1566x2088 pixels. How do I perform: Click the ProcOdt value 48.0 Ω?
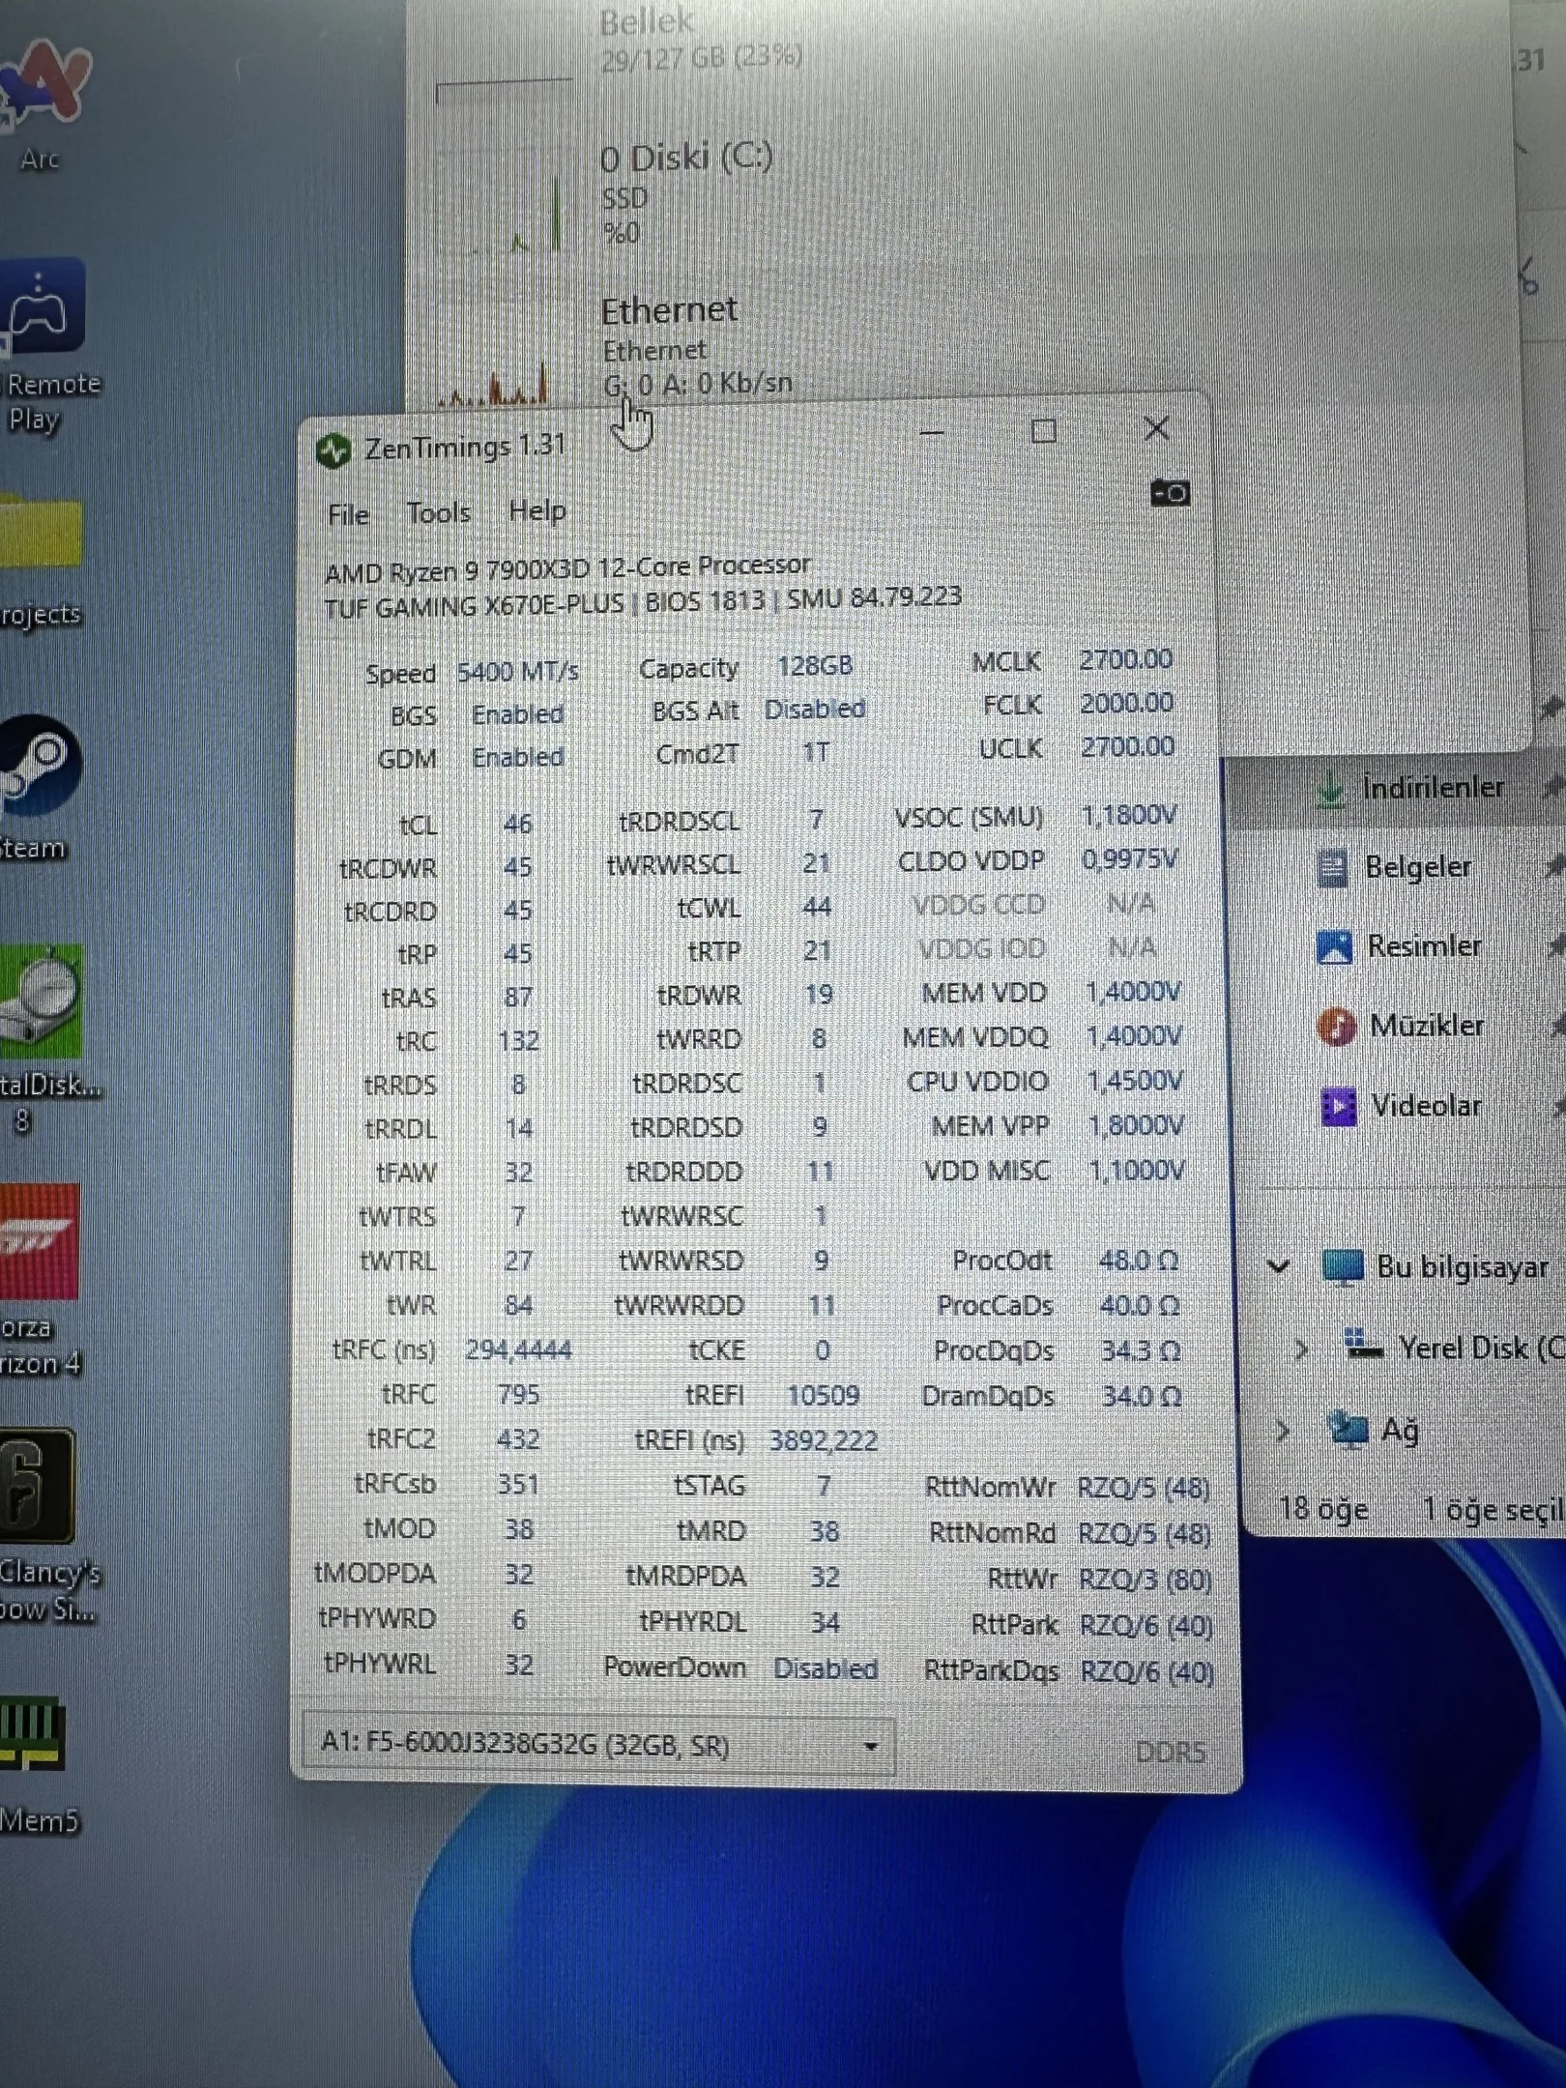pos(1140,1261)
